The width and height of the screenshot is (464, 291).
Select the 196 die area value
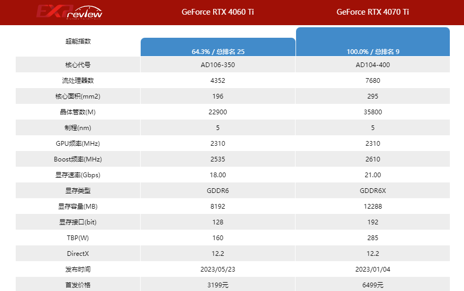click(218, 96)
